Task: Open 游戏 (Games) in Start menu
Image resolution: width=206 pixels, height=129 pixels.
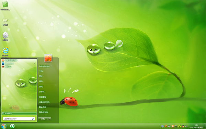Action: (41, 87)
